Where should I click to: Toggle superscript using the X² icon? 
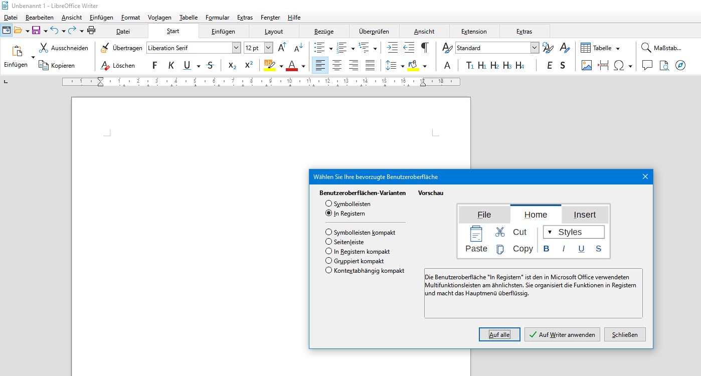click(249, 66)
